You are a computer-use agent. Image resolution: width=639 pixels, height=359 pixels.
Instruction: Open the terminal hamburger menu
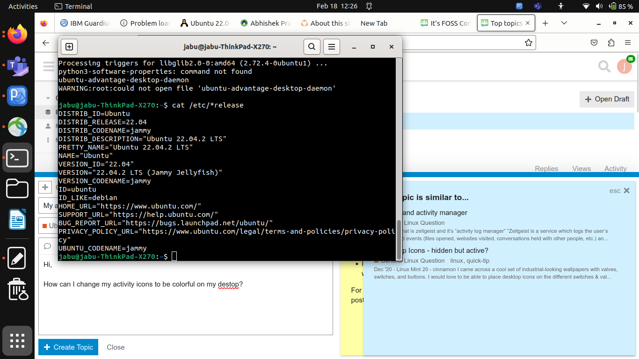331,47
